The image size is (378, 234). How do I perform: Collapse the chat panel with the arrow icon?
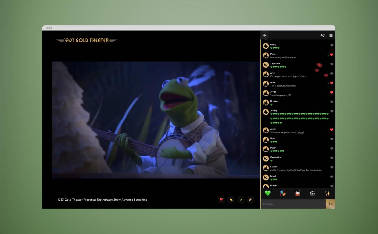[x=265, y=35]
